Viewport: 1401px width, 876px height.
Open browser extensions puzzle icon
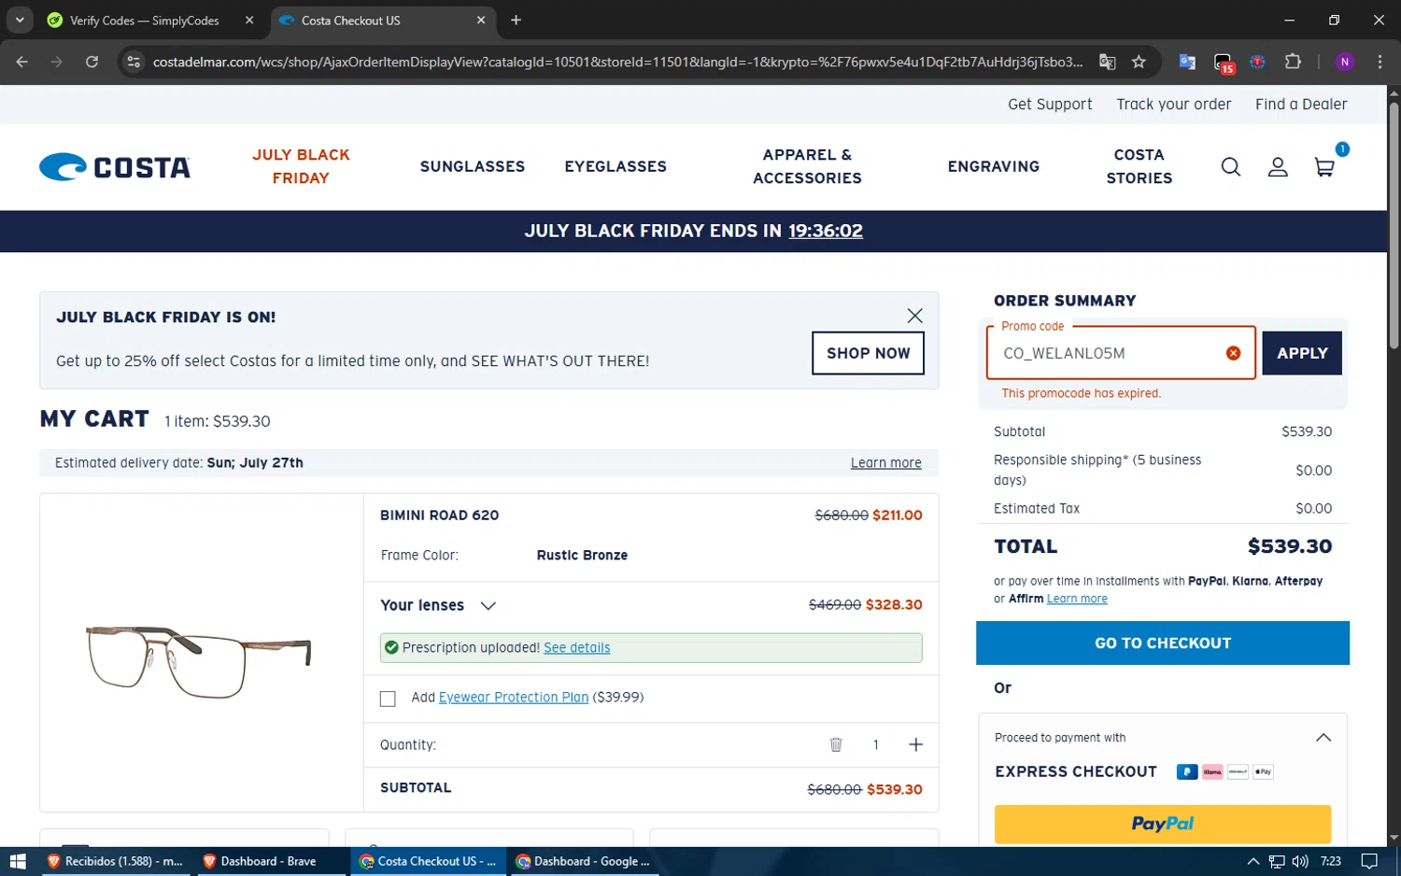point(1293,62)
